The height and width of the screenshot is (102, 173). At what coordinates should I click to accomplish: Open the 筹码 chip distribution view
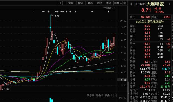pyautogui.click(x=90, y=3)
